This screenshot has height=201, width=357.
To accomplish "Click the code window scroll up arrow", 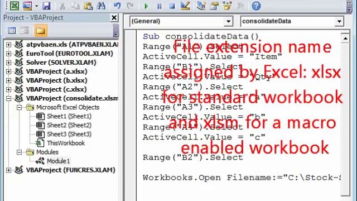I will coord(345,39).
